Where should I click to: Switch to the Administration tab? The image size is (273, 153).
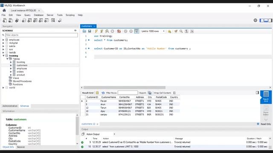[10, 106]
